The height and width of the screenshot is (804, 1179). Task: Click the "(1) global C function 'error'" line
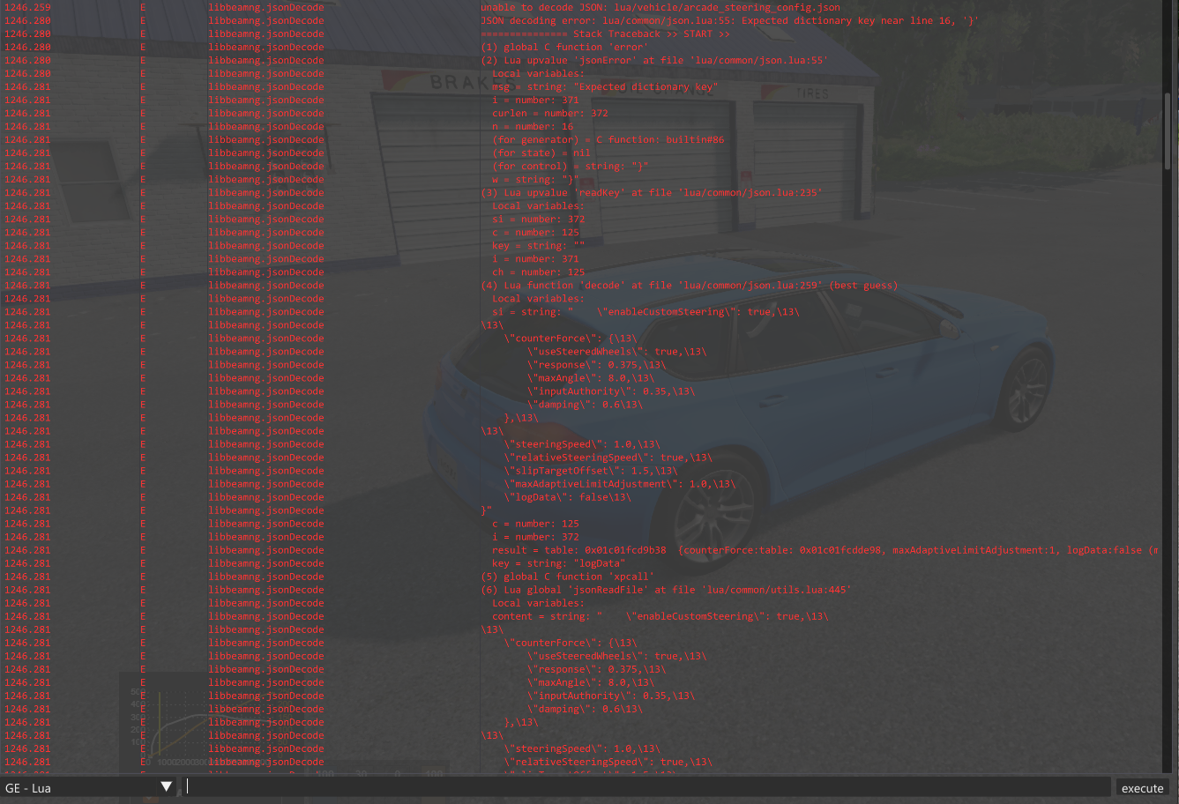click(x=564, y=47)
